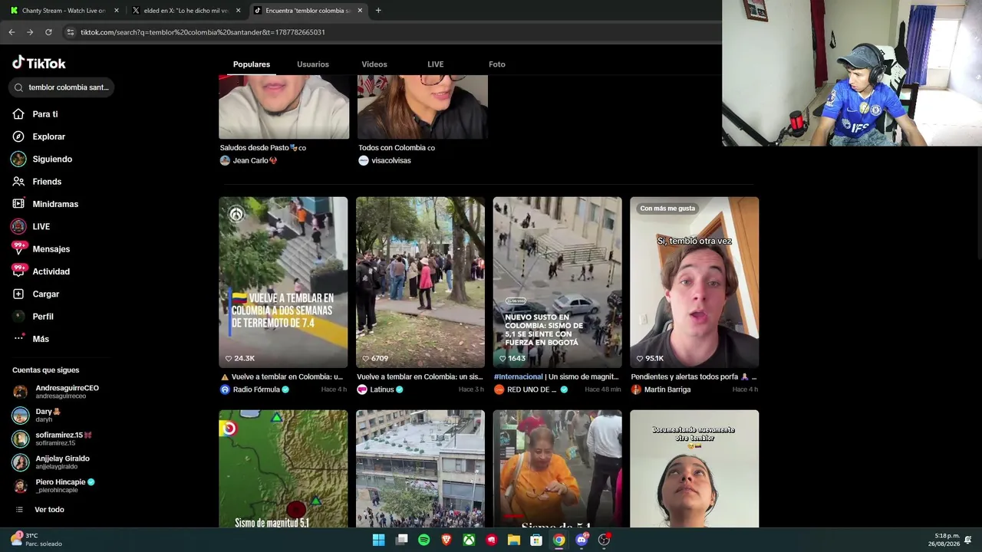Play 'Saludos desde Pasto' video thumbnail
982x552 pixels.
284,107
